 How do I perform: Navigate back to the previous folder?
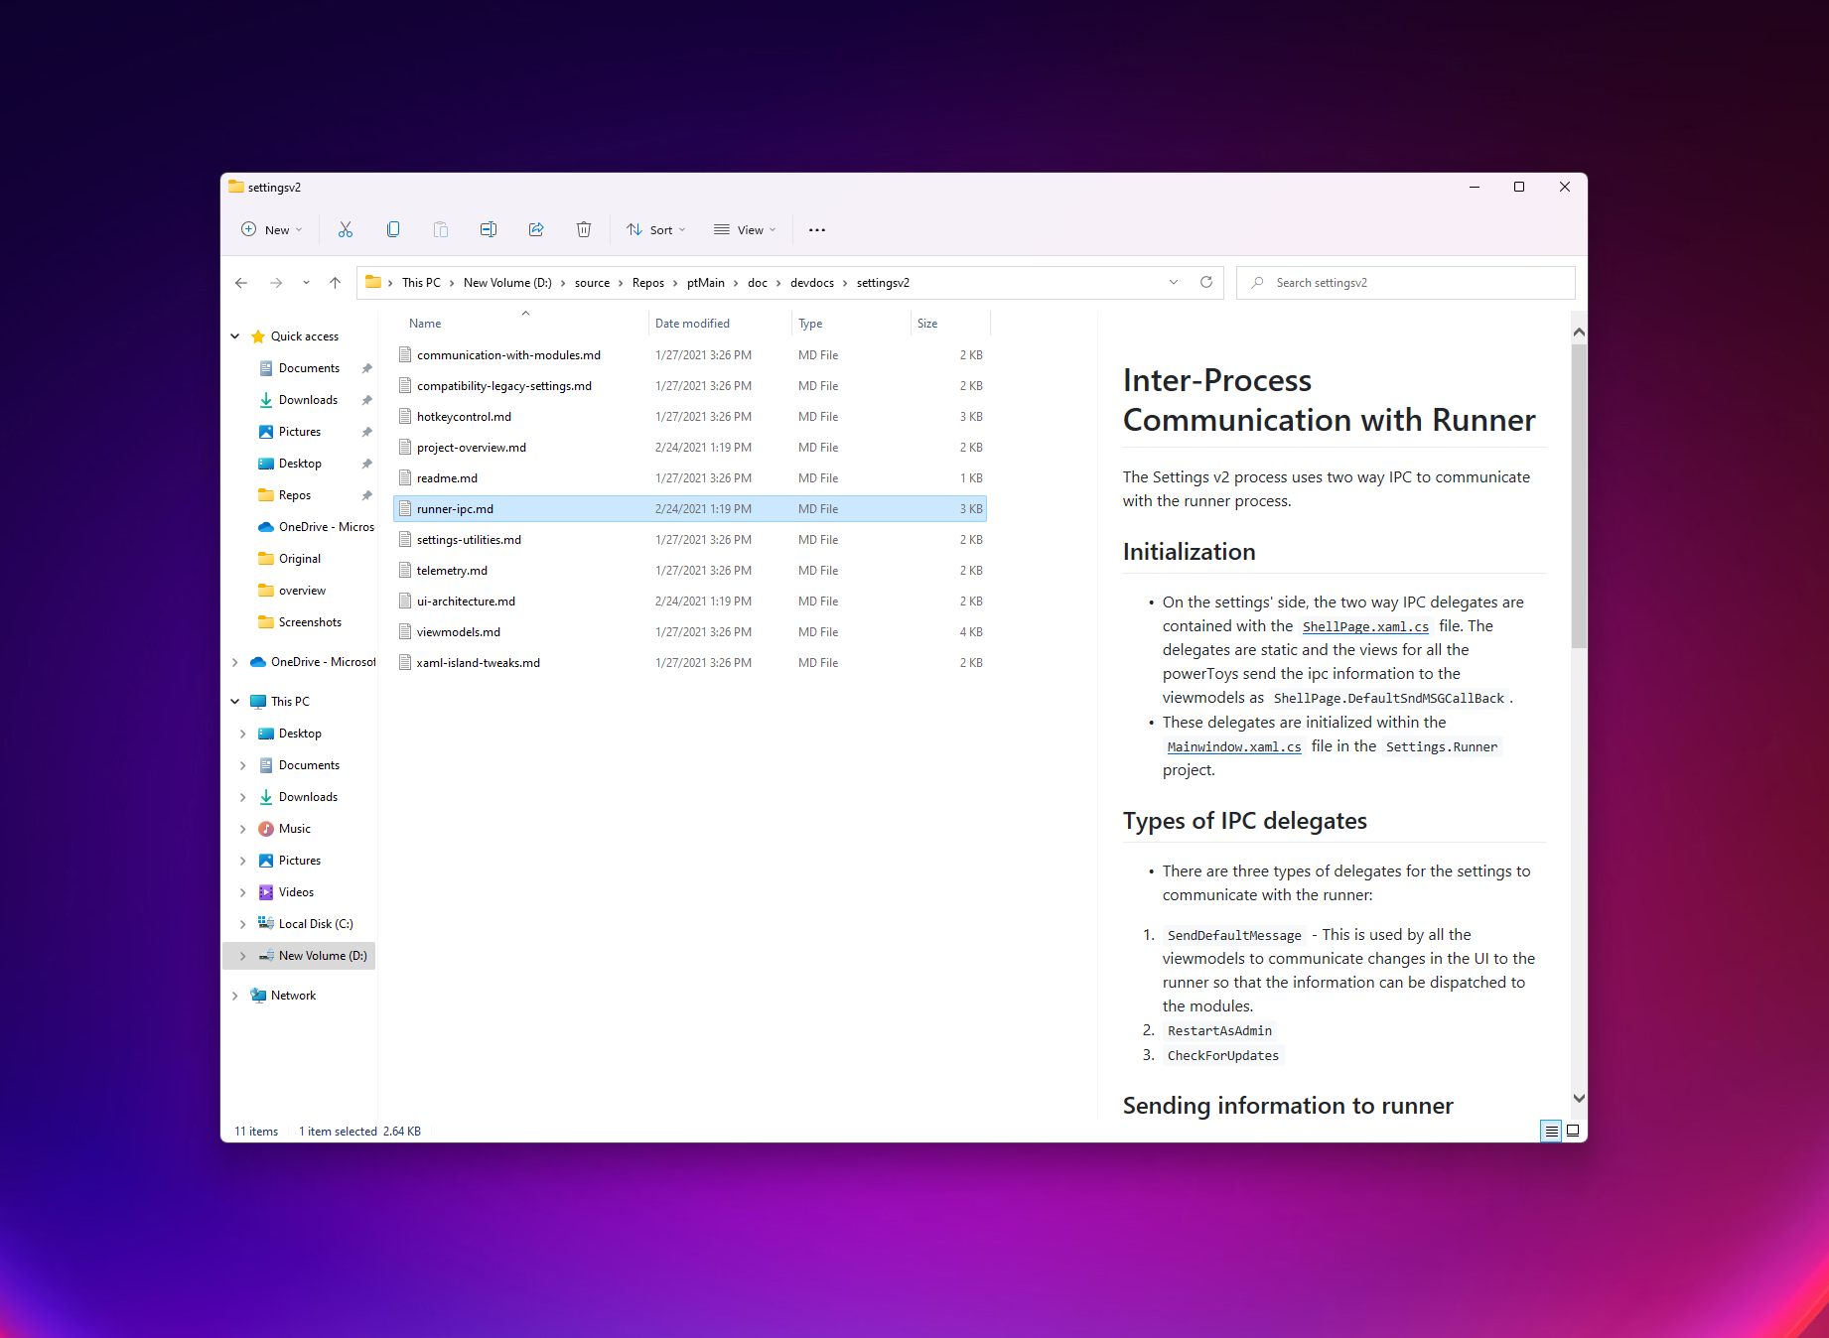click(241, 282)
